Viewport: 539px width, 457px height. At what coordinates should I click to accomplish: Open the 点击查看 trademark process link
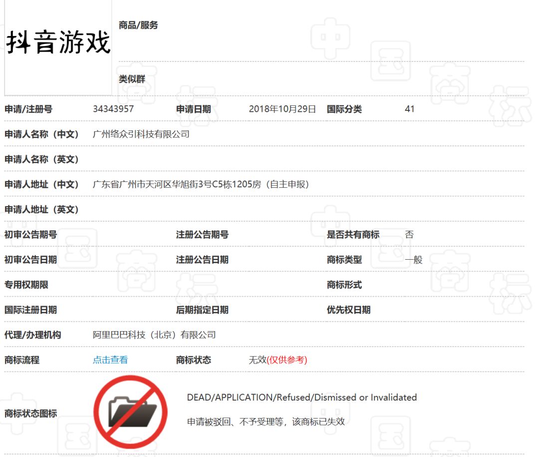[x=110, y=360]
